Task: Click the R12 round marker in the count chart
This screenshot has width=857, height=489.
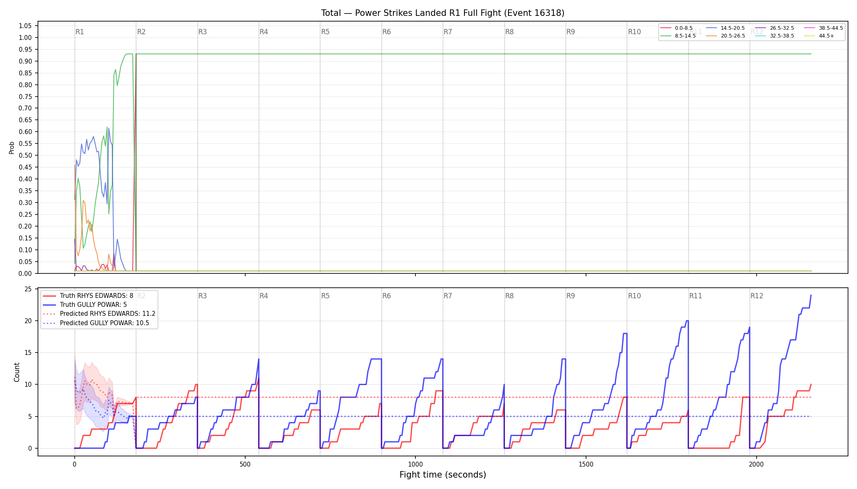Action: click(x=757, y=296)
